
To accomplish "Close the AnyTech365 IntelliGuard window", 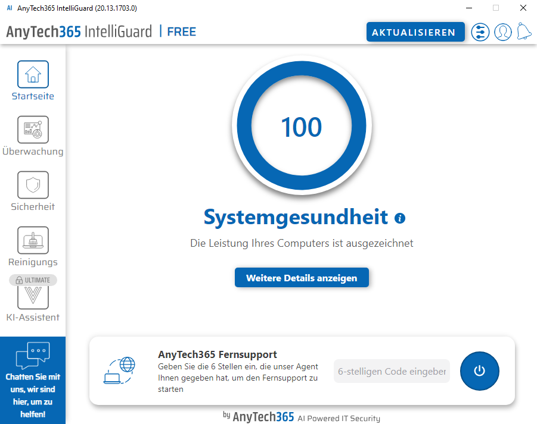I will pos(523,8).
